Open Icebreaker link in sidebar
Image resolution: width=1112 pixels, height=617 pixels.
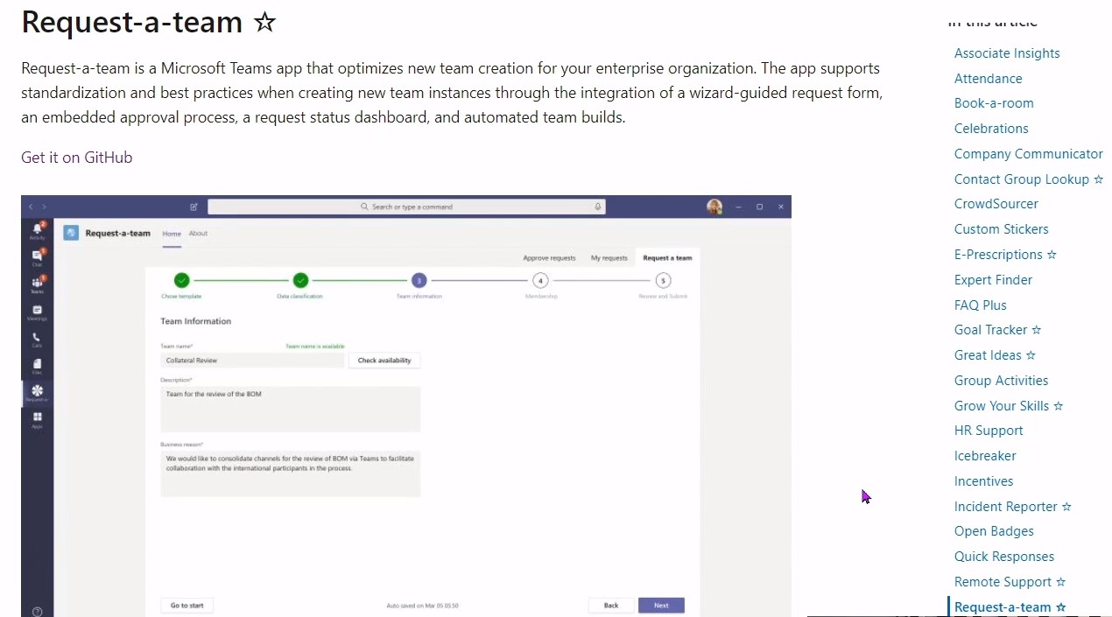click(x=985, y=456)
